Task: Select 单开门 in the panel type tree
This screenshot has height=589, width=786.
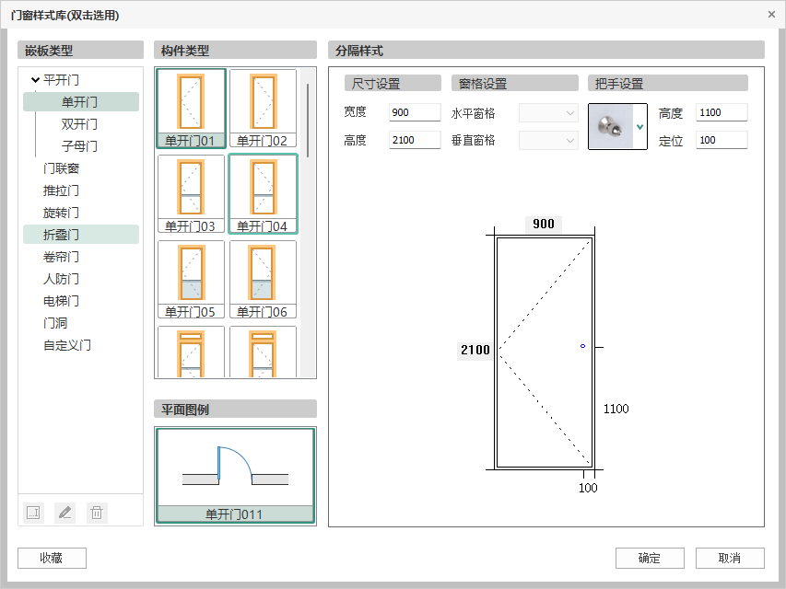Action: click(81, 101)
